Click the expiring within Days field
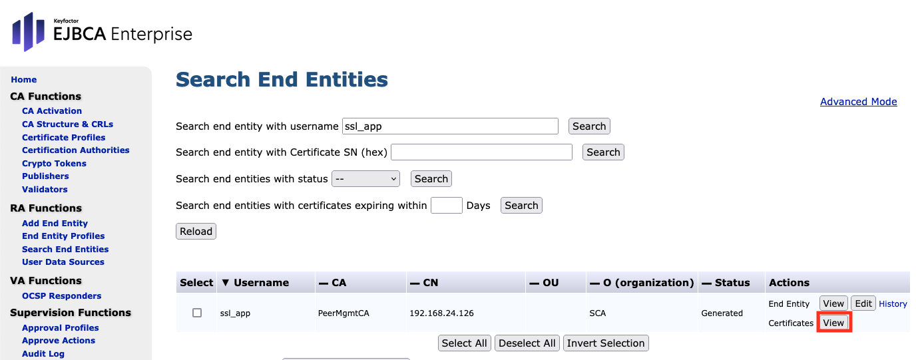 coord(446,205)
